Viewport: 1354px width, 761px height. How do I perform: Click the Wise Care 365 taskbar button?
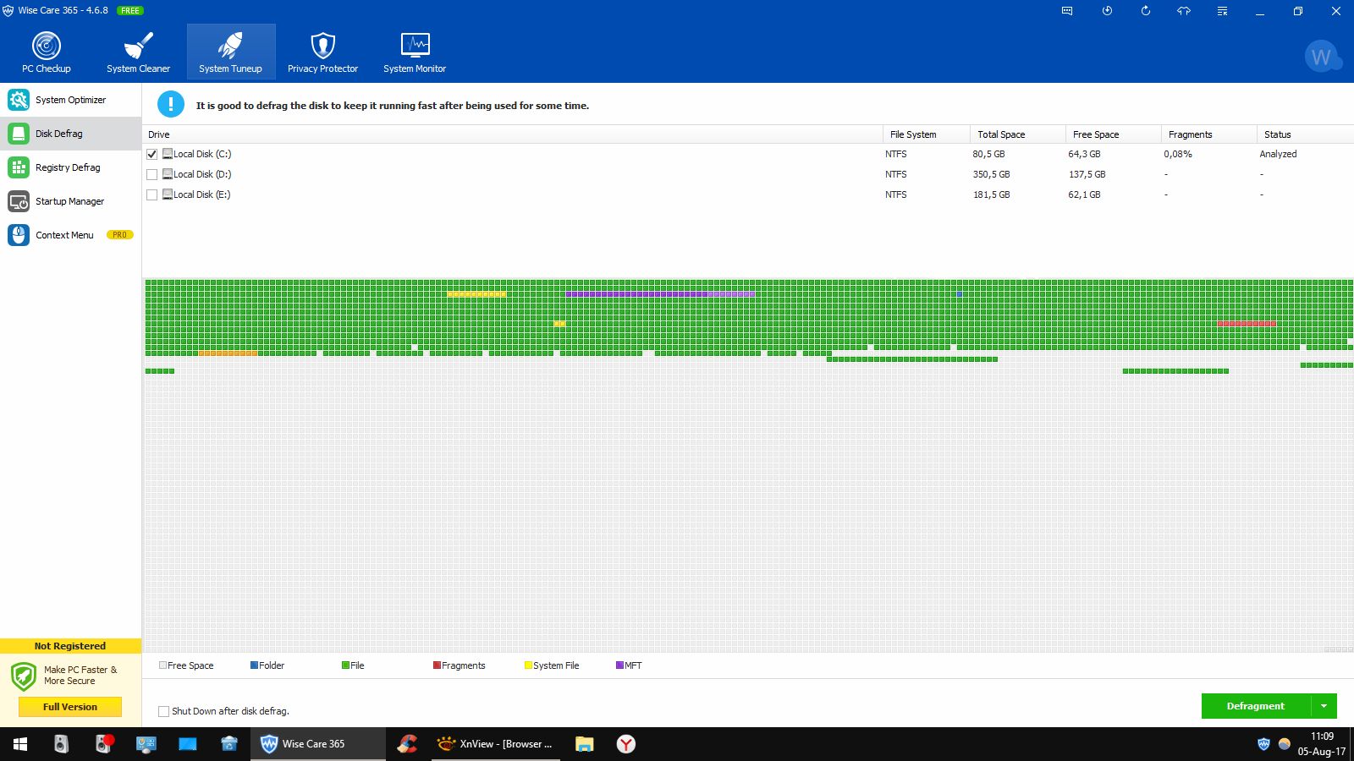click(318, 744)
